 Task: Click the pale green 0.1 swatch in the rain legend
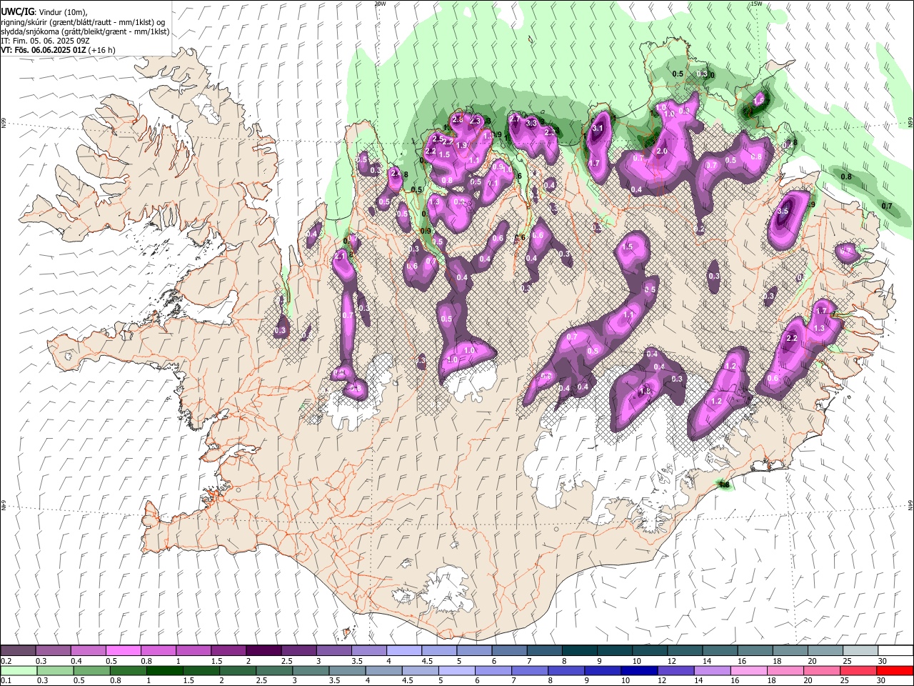[19, 670]
